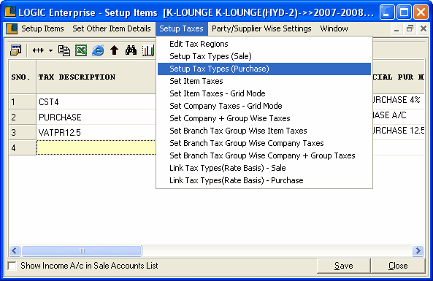Viewport: 433px width, 281px height.
Task: Click horizontal scrollbar right arrow
Action: coord(418,250)
